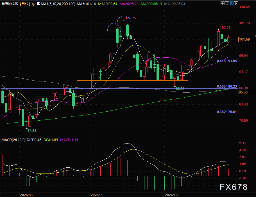Click the DIFF:2.46 readout
256x197 pixels.
tap(34, 140)
